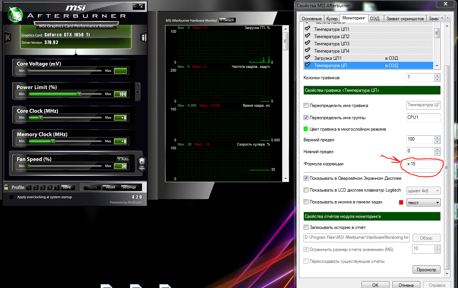Decrease Нижний предел with down spinner
The width and height of the screenshot is (458, 288).
(x=437, y=153)
